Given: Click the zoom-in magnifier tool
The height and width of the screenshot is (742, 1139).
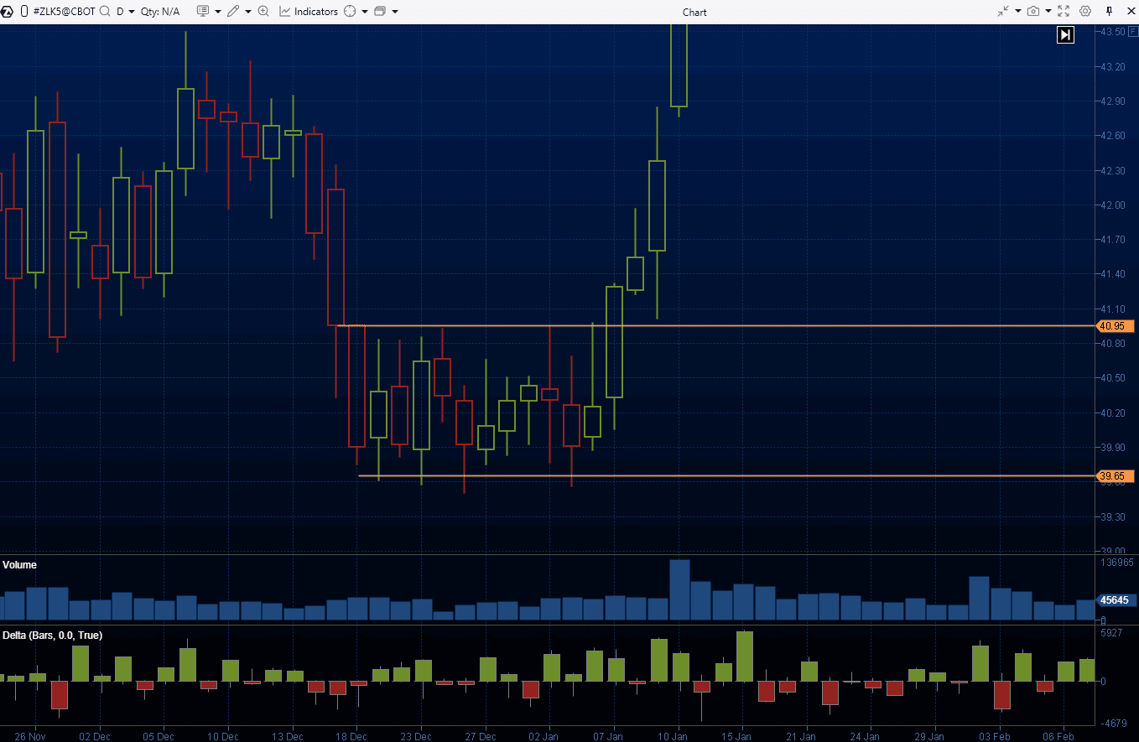Looking at the screenshot, I should tap(263, 11).
